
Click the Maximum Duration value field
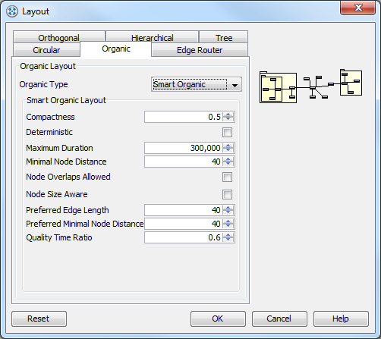184,148
